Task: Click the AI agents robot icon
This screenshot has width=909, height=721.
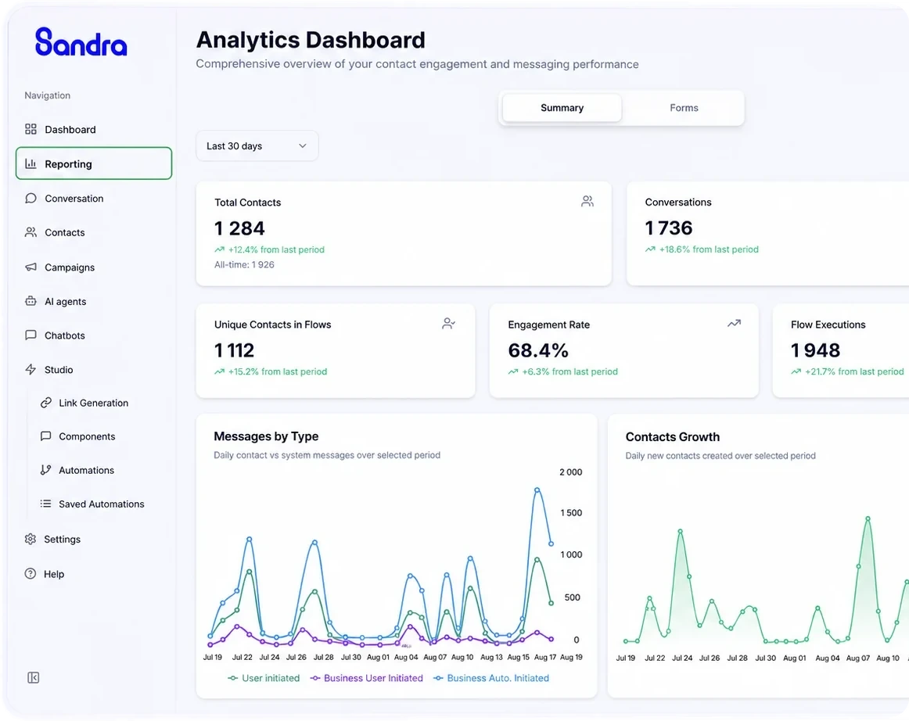Action: (x=31, y=301)
